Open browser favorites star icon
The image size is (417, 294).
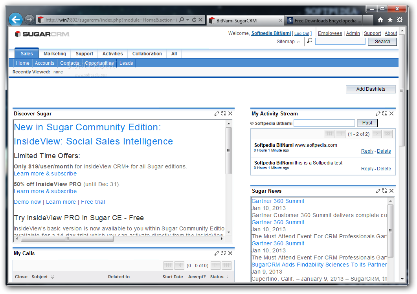coord(390,20)
